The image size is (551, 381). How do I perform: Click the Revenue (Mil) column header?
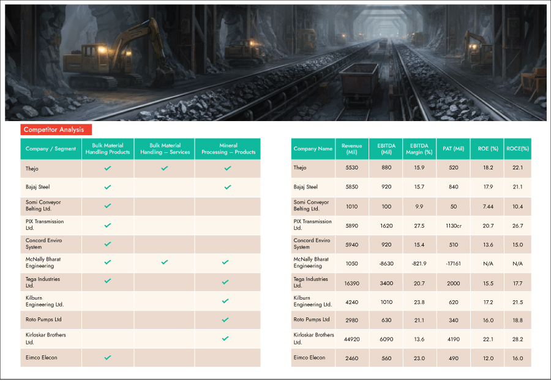[351, 149]
